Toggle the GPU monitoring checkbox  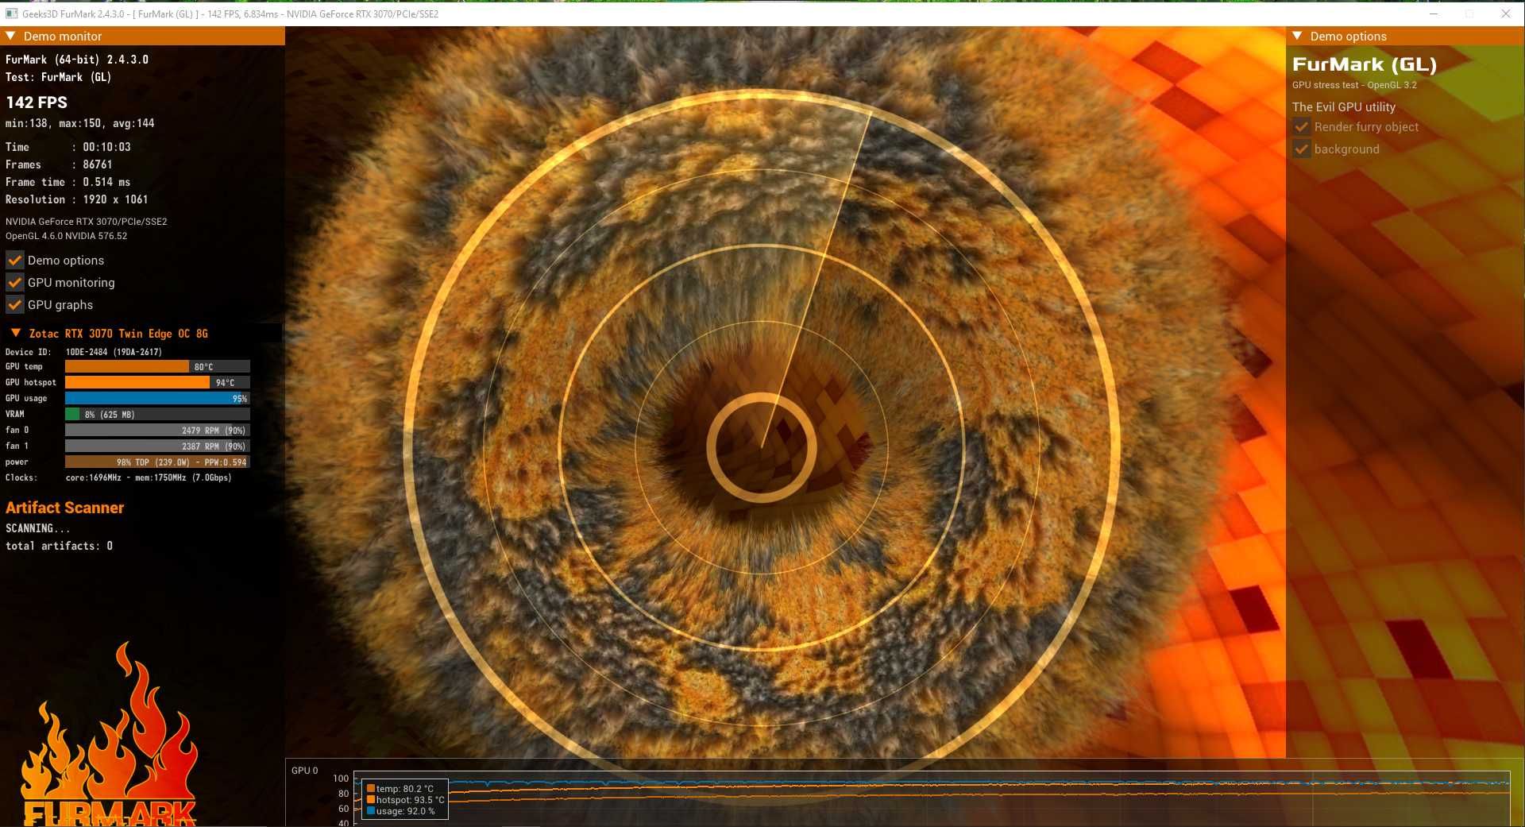14,282
